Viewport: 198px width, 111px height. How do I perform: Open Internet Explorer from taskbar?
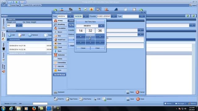(x=11, y=109)
